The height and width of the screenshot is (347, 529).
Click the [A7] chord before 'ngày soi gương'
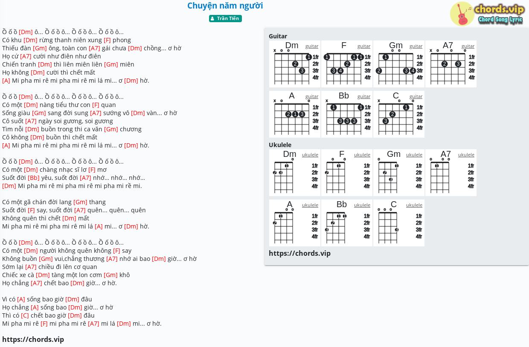pos(31,121)
